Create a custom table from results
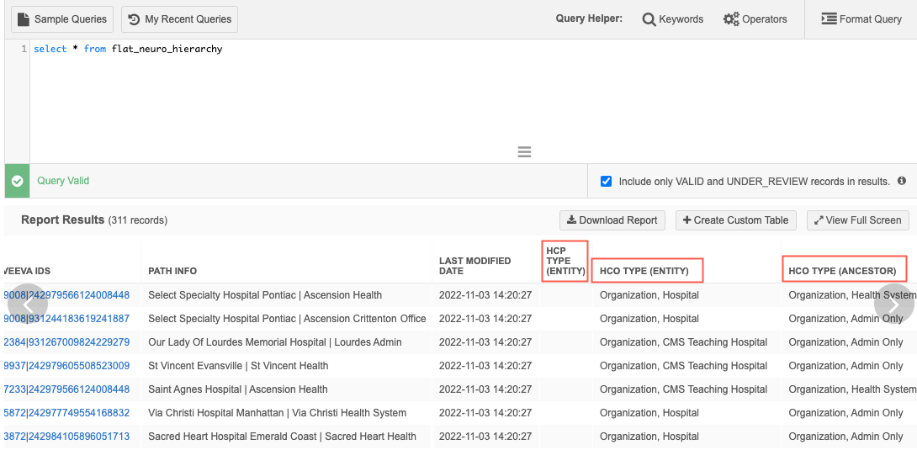The height and width of the screenshot is (450, 917). 735,220
